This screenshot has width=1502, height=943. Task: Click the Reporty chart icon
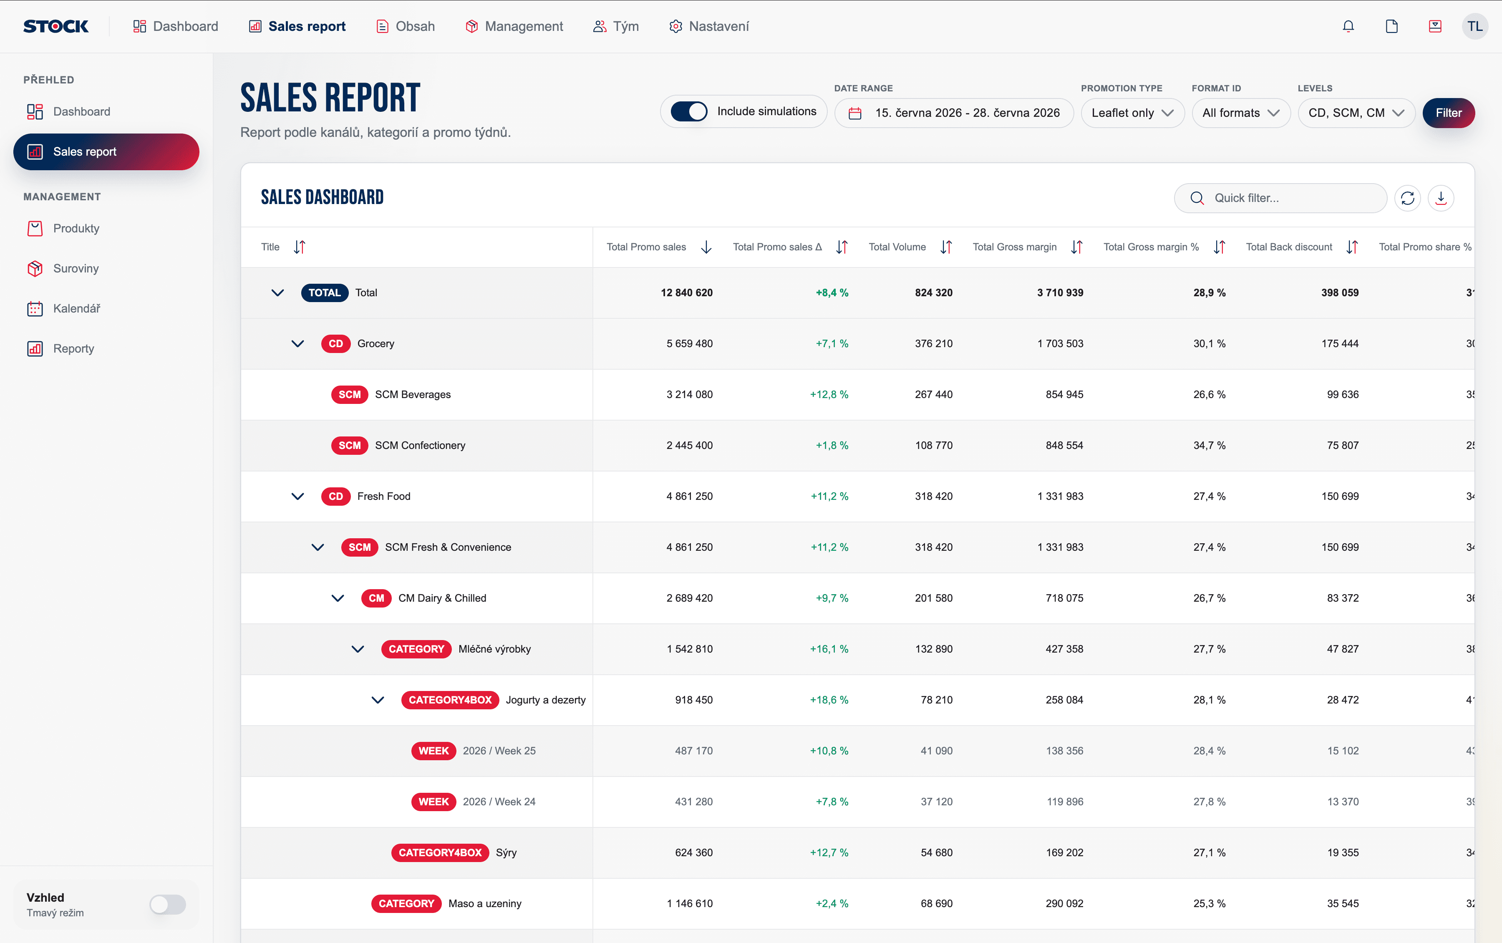(x=35, y=349)
